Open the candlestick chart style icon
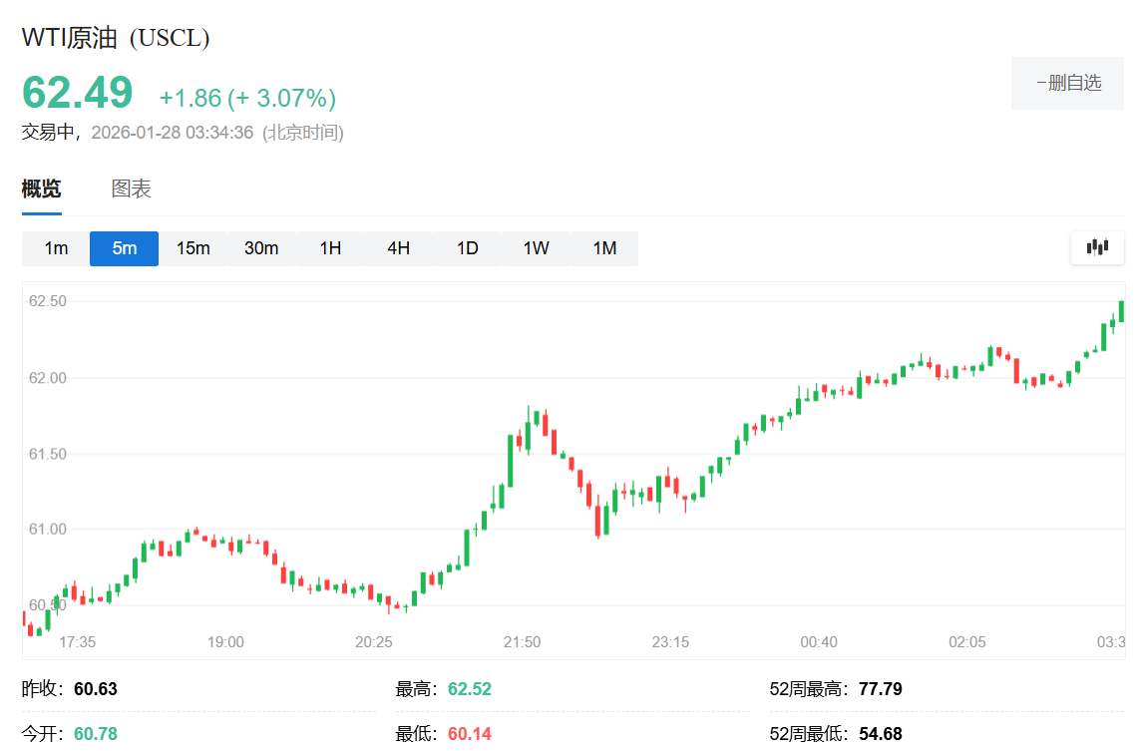 1097,247
